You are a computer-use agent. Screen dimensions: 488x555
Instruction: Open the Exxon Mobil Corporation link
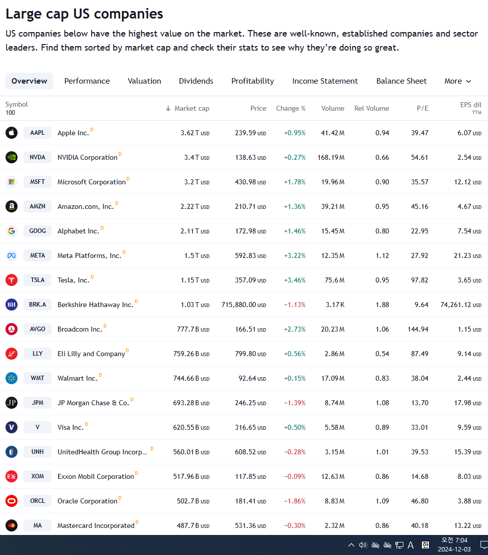click(96, 476)
